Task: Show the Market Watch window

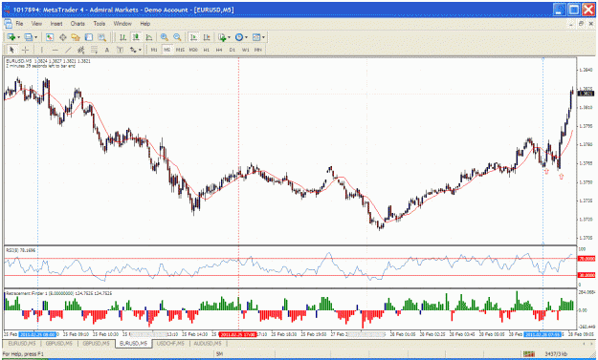Action: [50, 37]
